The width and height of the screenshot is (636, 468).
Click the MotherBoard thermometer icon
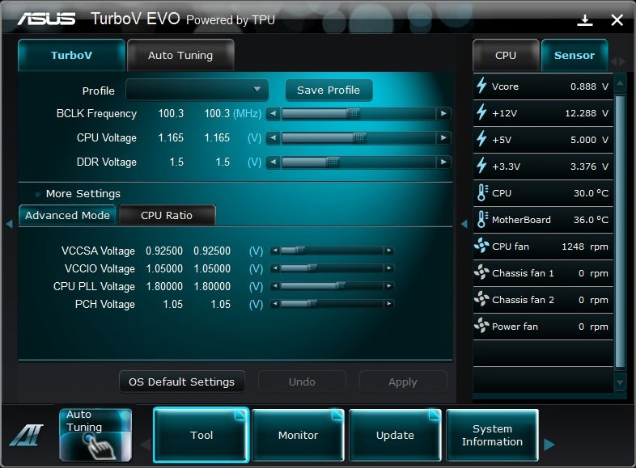tap(482, 220)
